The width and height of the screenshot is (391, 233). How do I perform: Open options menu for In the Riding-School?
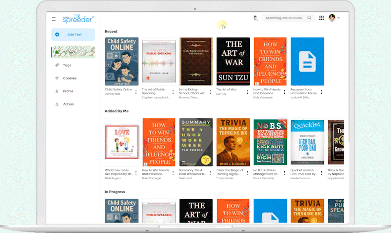[x=210, y=92]
